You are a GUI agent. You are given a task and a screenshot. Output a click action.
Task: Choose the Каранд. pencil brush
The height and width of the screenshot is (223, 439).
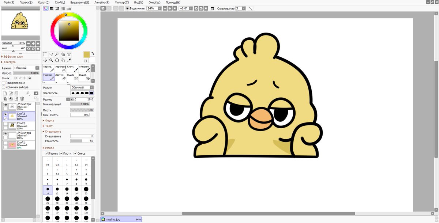[x=48, y=69]
